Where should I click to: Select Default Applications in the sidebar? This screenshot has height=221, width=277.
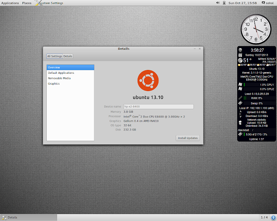70,73
